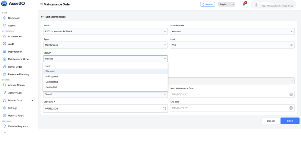Select the In Progress status option
Image resolution: width=301 pixels, height=142 pixels.
pyautogui.click(x=106, y=76)
